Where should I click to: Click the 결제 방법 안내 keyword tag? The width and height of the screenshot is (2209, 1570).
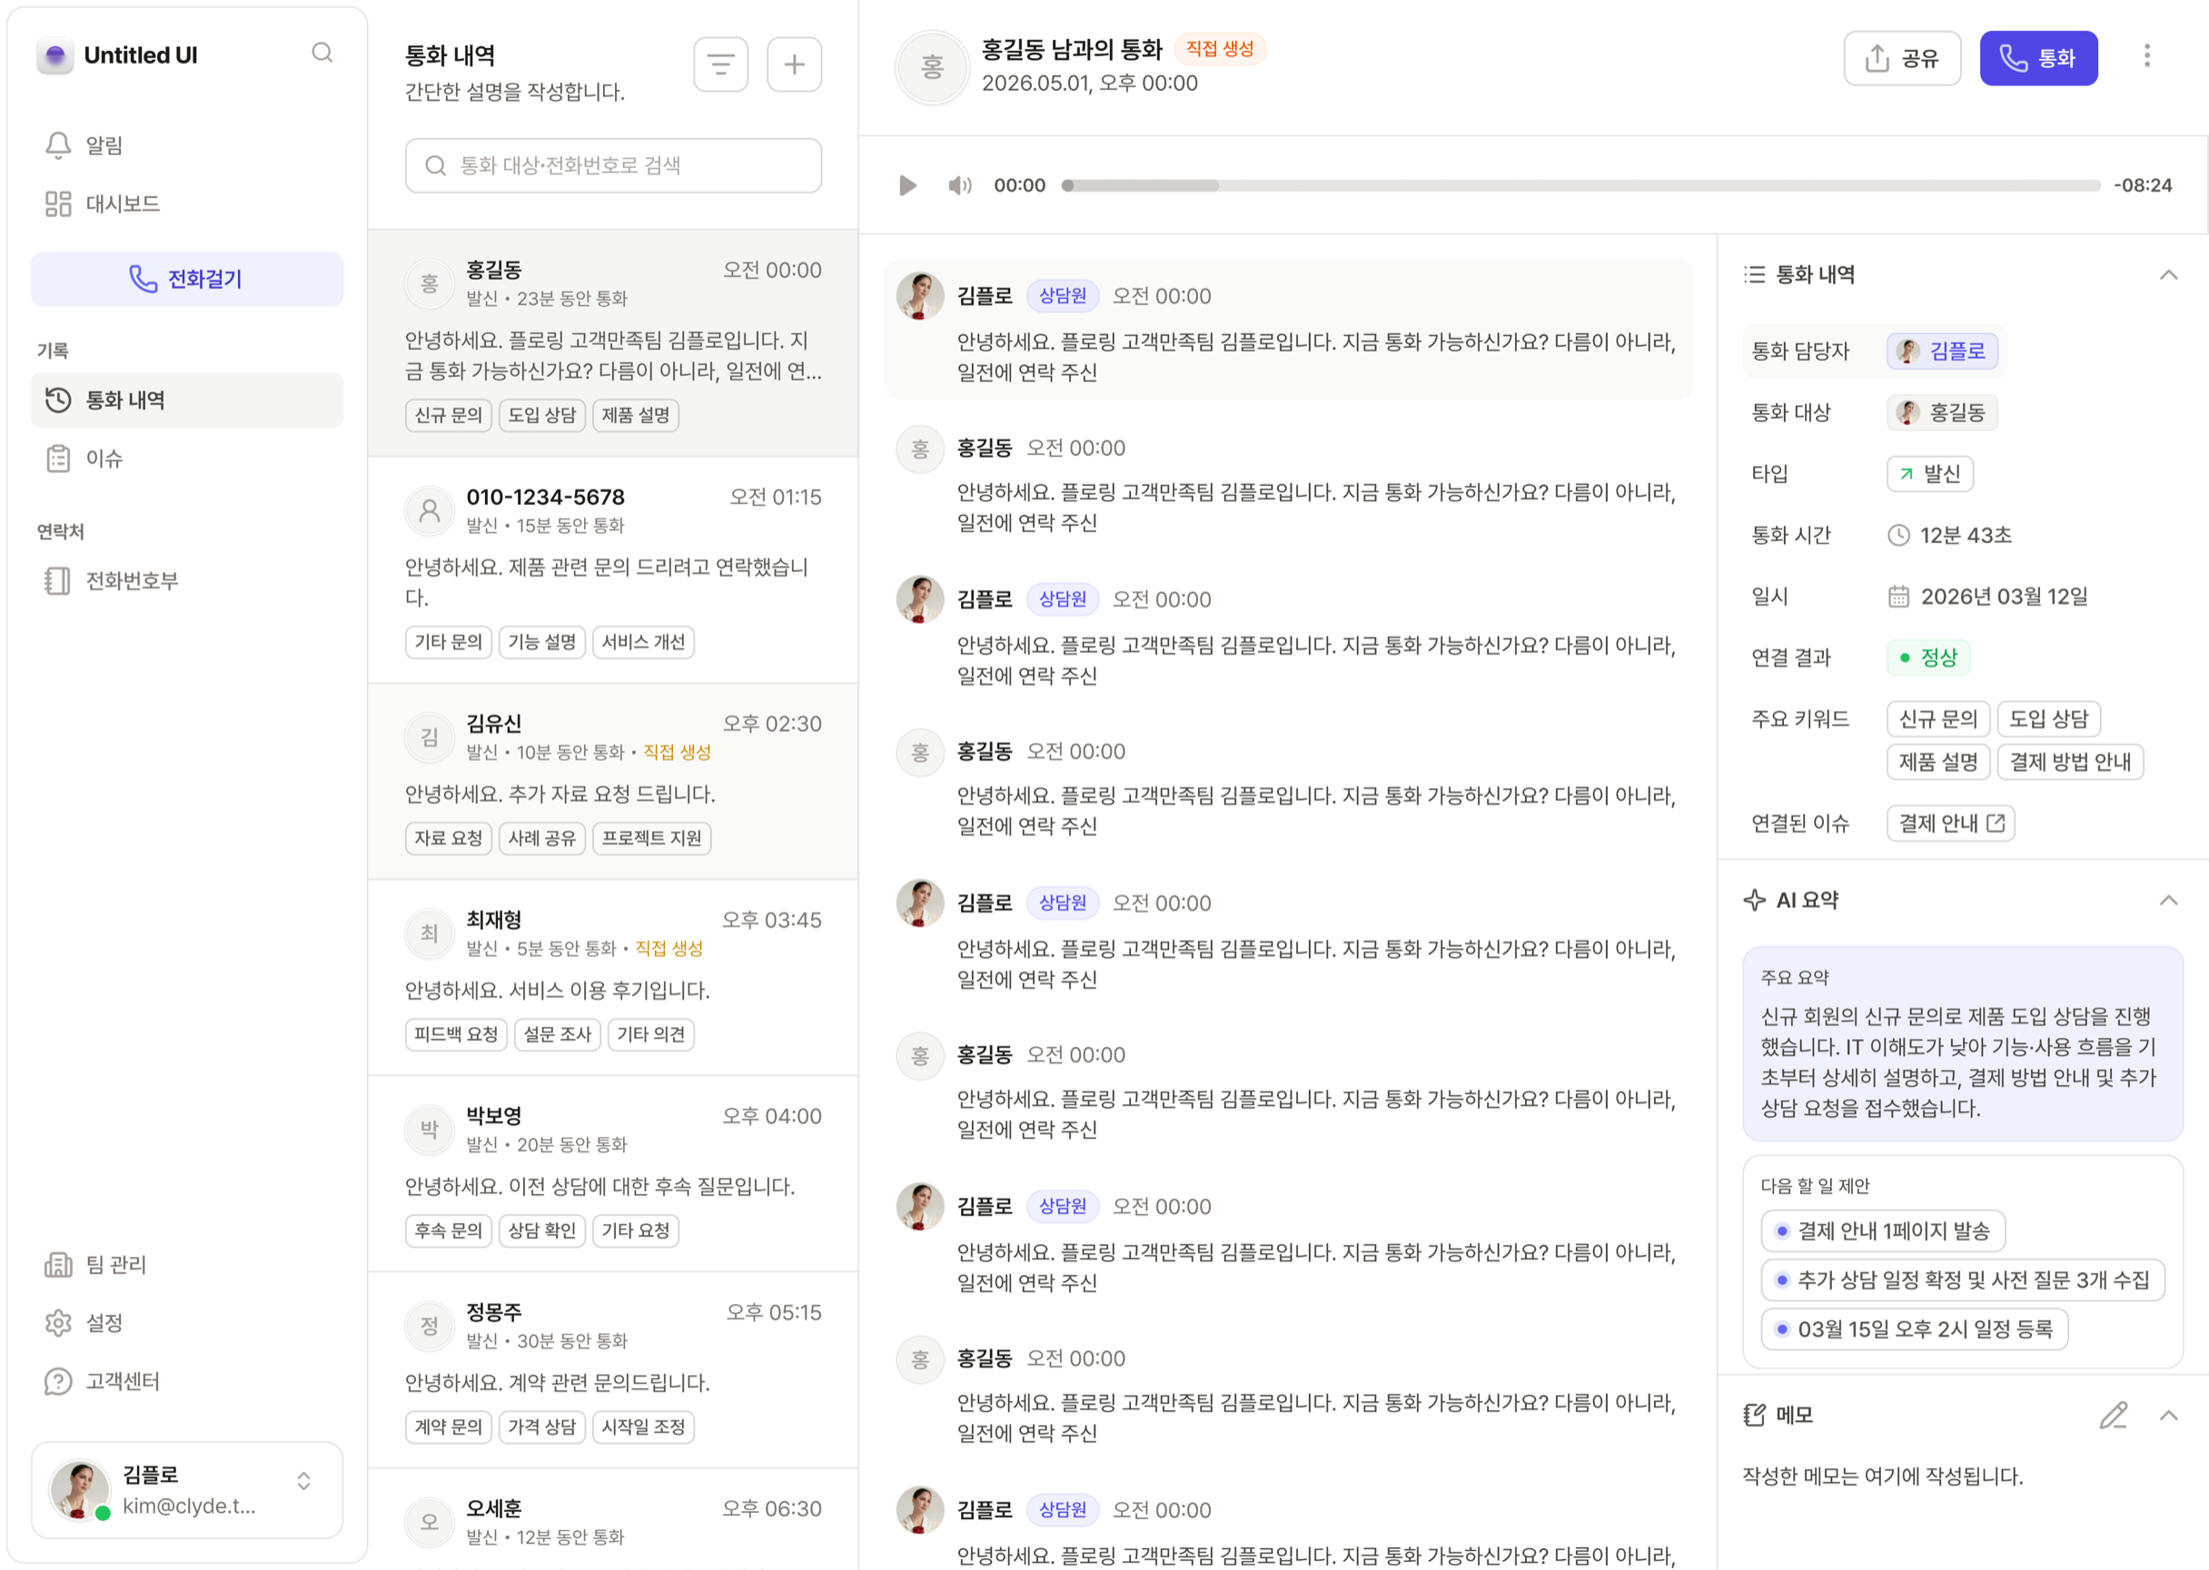(x=2069, y=762)
